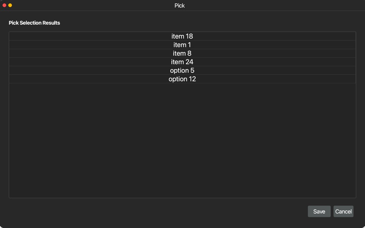Viewport: 365px width, 228px height.
Task: Click the Save button
Action: pyautogui.click(x=319, y=211)
